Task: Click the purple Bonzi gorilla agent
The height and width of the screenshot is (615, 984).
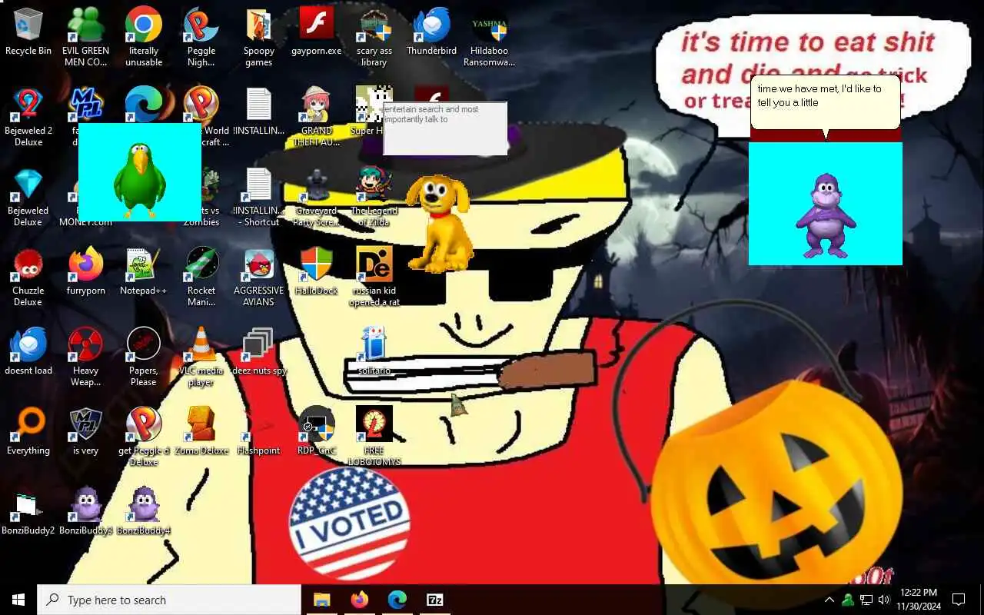Action: 825,215
